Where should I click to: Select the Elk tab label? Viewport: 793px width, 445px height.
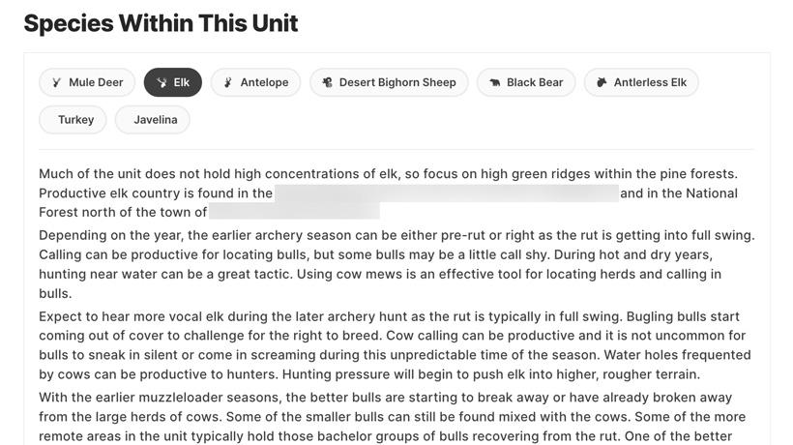coord(182,83)
